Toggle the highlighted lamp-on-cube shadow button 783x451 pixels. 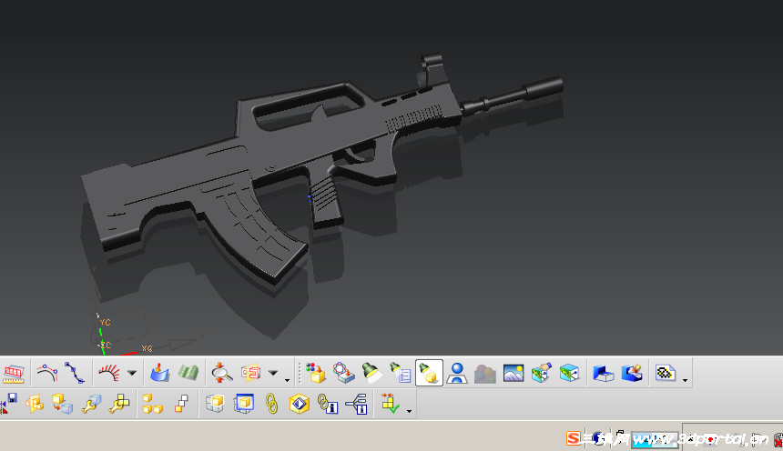pyautogui.click(x=429, y=373)
